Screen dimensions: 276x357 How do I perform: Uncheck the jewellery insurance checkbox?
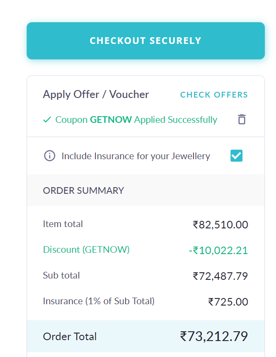coord(237,156)
